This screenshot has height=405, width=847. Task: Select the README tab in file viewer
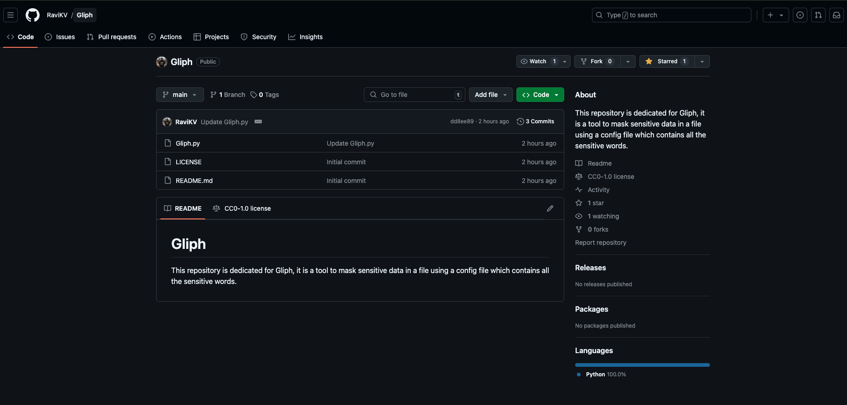point(183,208)
